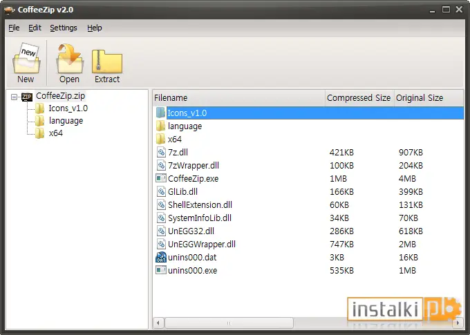Click folder icon of Icons_v1.0 in file list
This screenshot has width=470, height=335.
160,113
